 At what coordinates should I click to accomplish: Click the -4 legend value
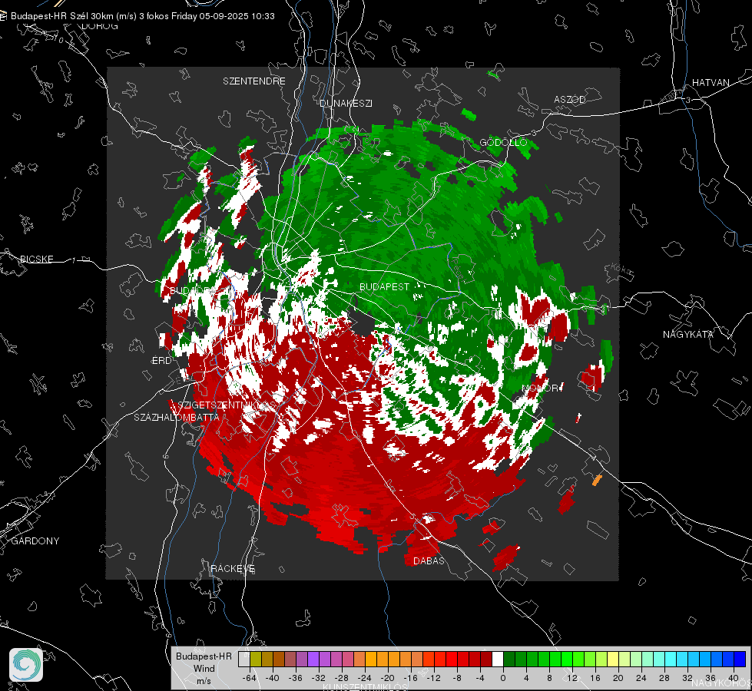[x=479, y=678]
